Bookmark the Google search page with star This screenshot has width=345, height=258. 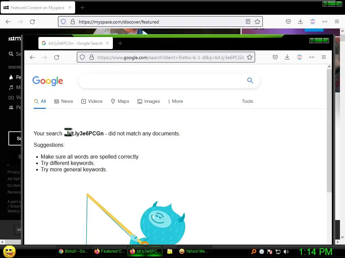point(250,57)
